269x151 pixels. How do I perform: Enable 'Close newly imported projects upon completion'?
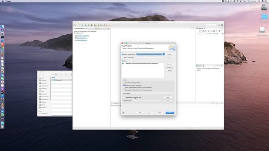[124, 88]
